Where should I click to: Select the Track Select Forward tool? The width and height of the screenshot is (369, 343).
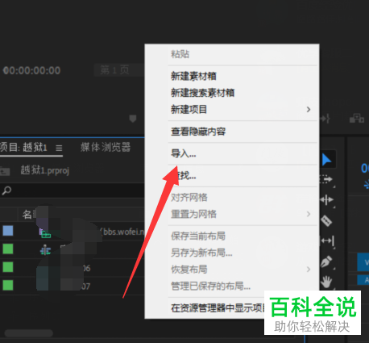[327, 179]
